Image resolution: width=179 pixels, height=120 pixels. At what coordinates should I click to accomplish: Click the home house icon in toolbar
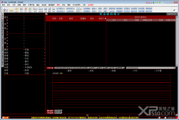coord(4,10)
